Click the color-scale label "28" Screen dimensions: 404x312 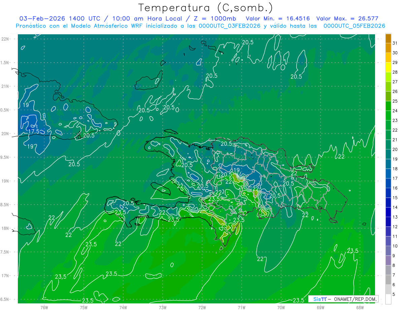395,72
